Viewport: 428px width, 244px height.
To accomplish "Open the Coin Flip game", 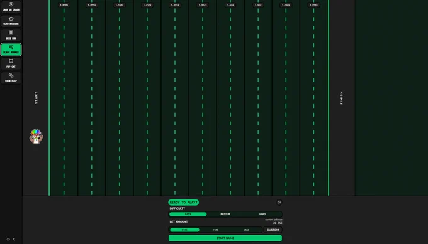I will point(11,78).
